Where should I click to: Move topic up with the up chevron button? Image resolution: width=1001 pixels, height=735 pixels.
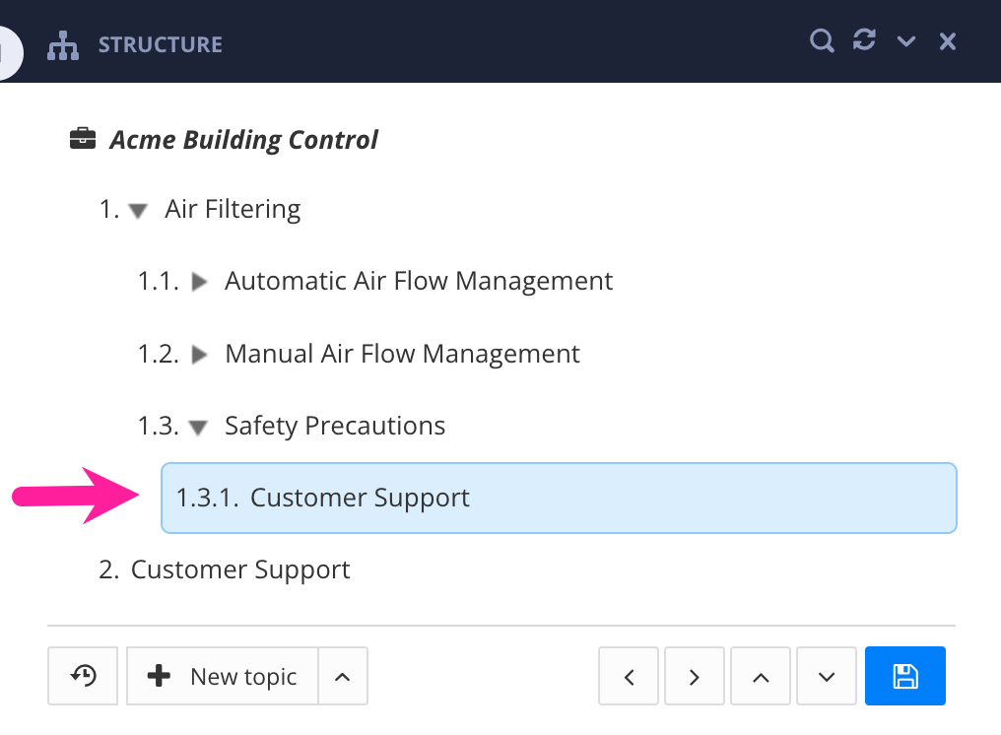click(760, 676)
